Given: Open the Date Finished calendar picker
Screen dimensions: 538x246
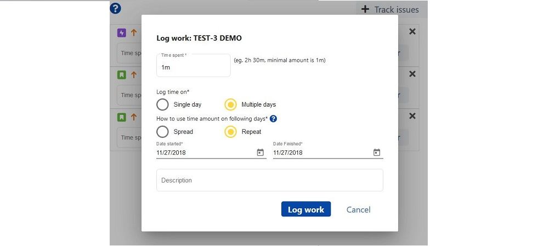Looking at the screenshot, I should [377, 153].
